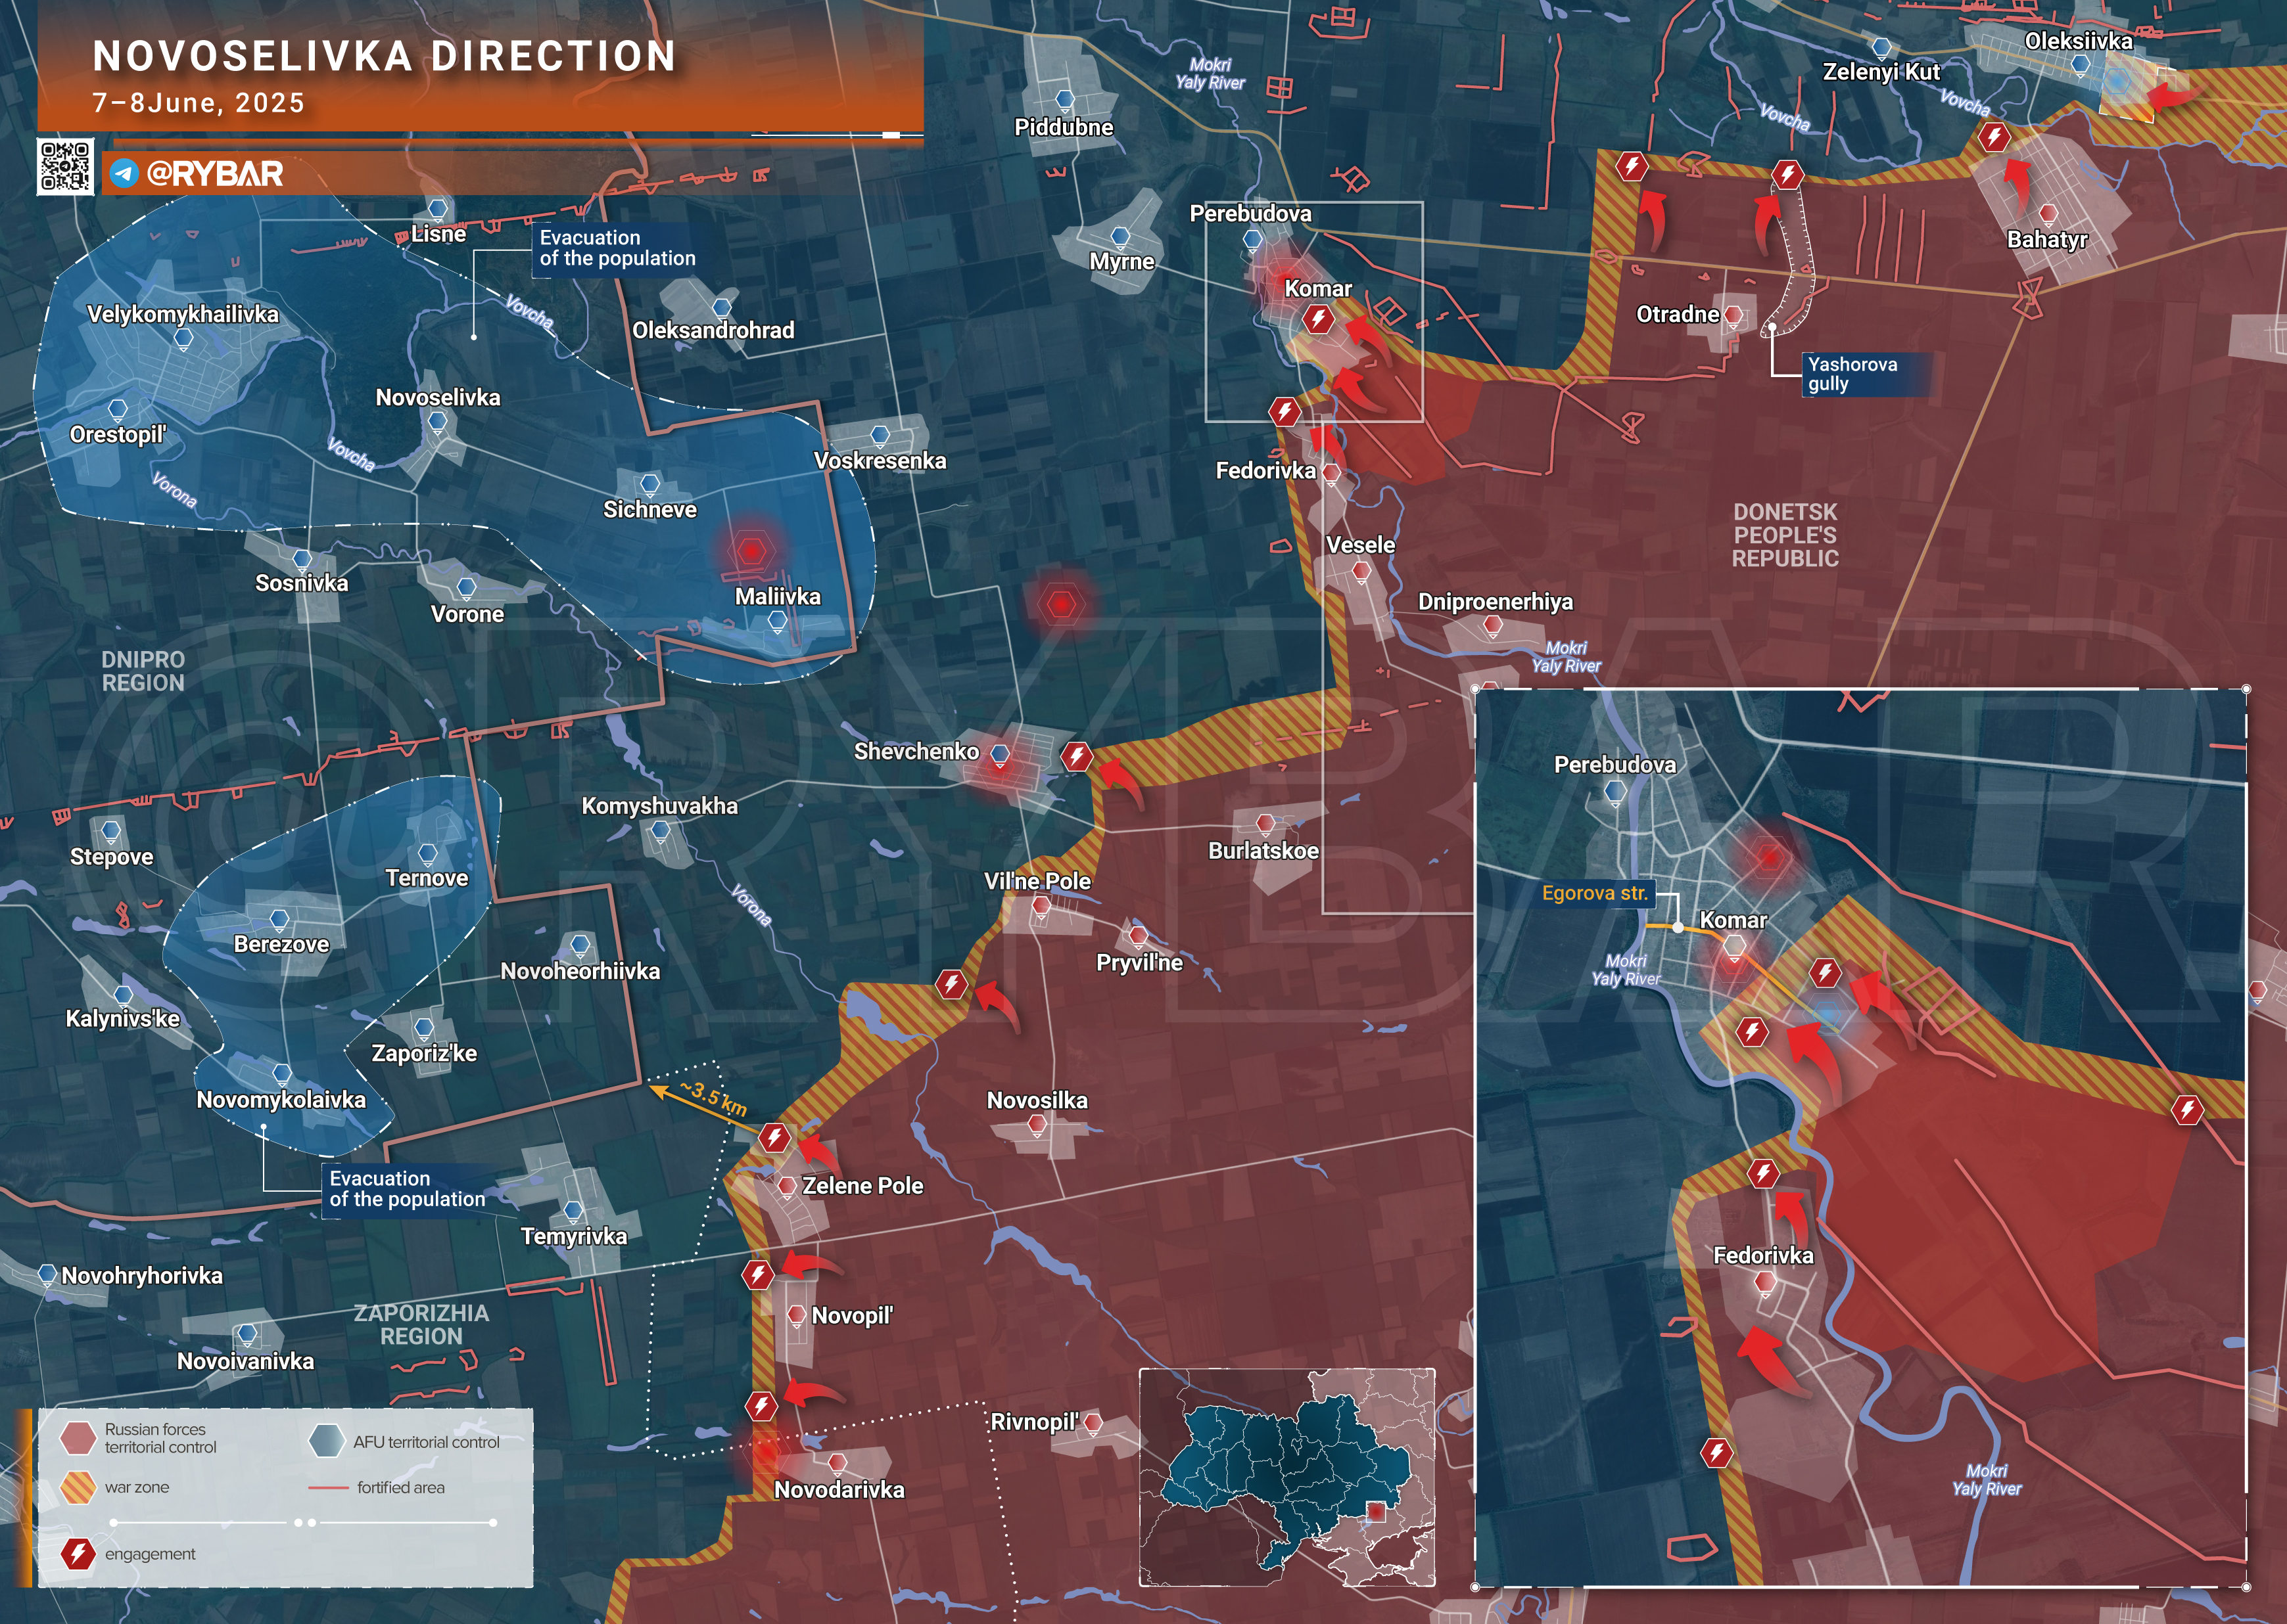The width and height of the screenshot is (2287, 1624).
Task: Click the Komar label inside the inset map
Action: tap(1733, 920)
